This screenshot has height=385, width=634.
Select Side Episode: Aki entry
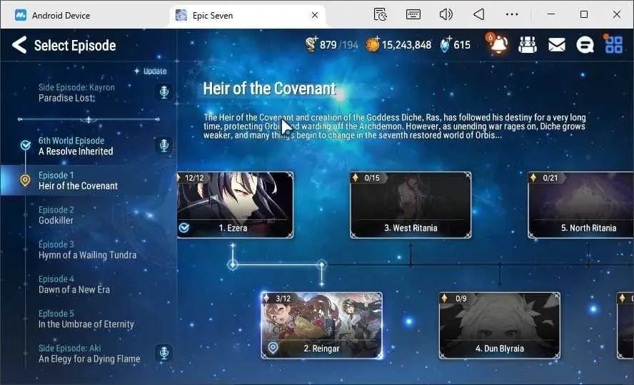[x=89, y=354]
